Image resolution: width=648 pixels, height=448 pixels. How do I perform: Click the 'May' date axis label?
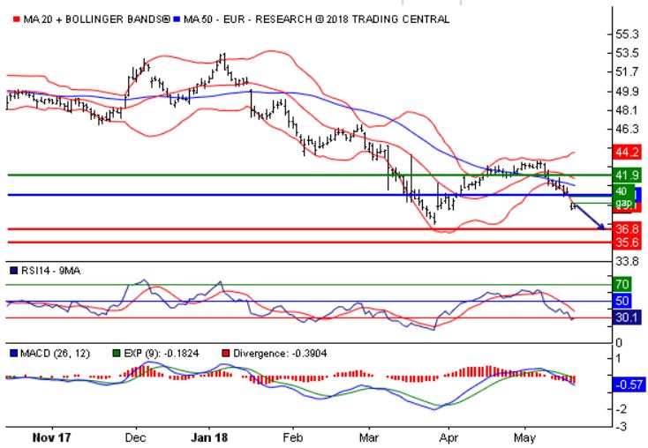point(524,437)
